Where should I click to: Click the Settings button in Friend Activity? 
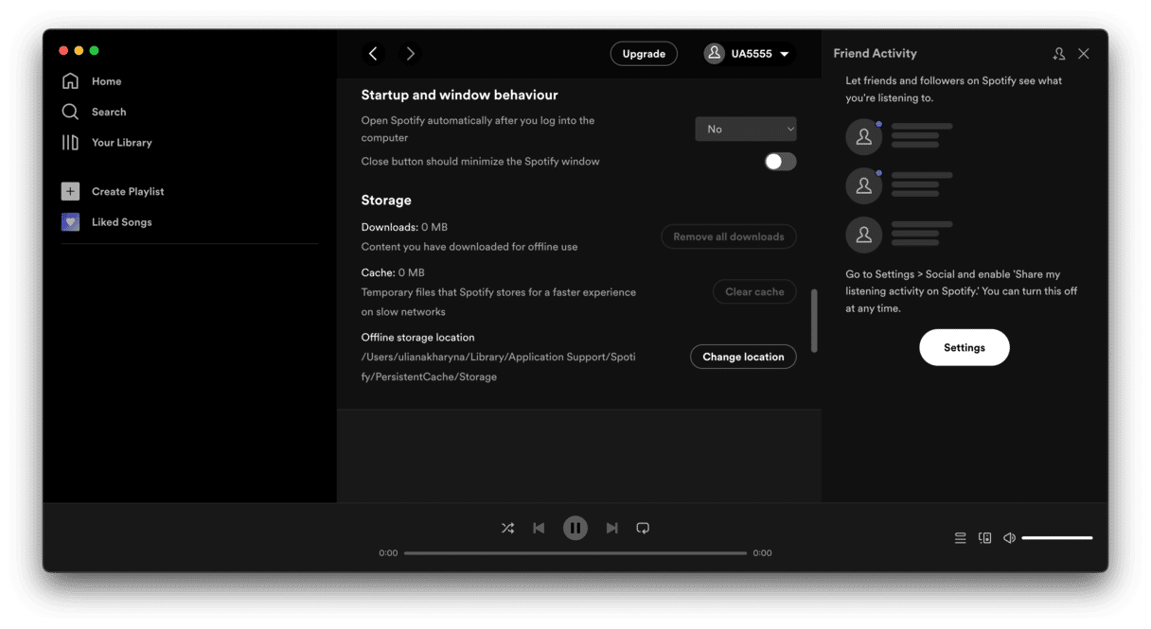[965, 348]
